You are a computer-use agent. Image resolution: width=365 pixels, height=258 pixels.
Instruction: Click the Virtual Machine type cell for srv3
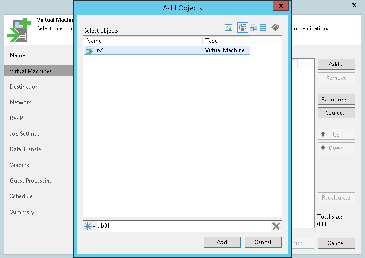225,50
